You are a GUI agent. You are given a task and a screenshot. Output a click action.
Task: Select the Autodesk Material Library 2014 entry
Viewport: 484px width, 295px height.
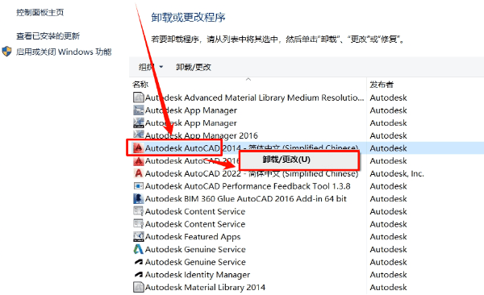coord(205,287)
